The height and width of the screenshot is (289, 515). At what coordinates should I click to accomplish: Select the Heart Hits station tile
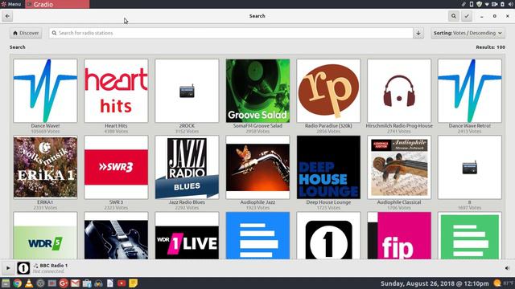tap(116, 91)
